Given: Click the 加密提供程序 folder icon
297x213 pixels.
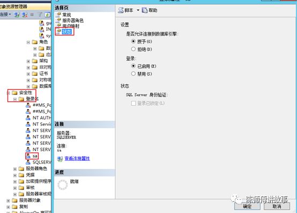Looking at the screenshot, I should click(21, 181).
